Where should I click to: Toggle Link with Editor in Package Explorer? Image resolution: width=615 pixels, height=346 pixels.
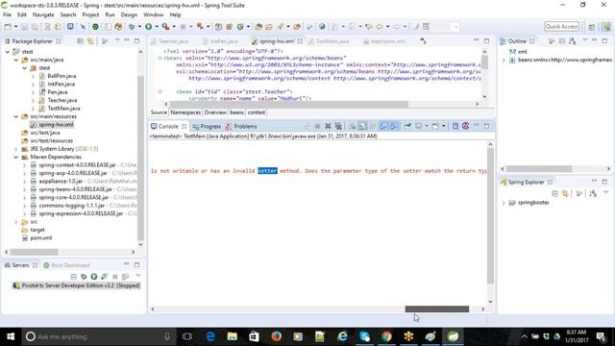click(90, 41)
